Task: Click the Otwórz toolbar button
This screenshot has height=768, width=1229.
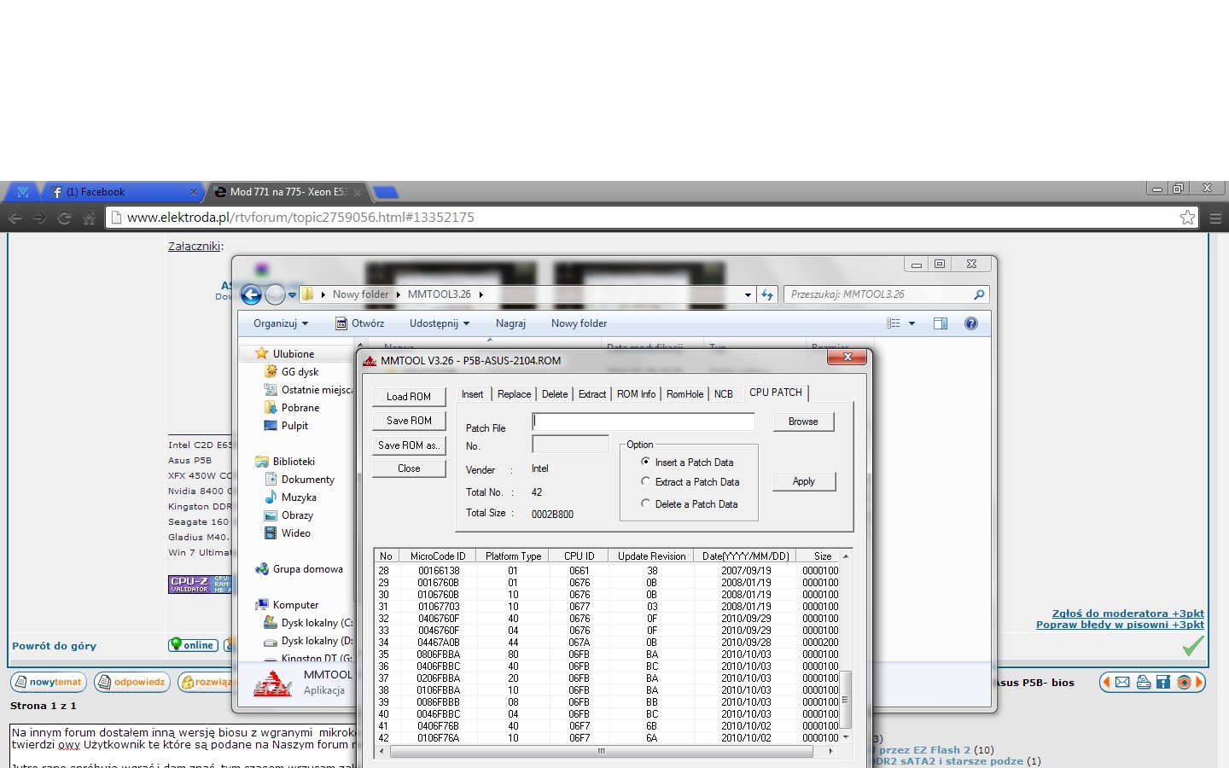Action: 359,323
